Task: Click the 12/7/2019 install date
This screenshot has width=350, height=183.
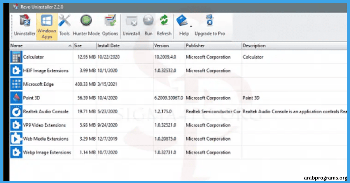Action: [107, 139]
